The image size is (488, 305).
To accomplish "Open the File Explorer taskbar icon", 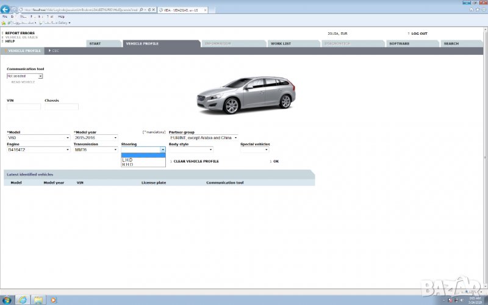I will 38,300.
